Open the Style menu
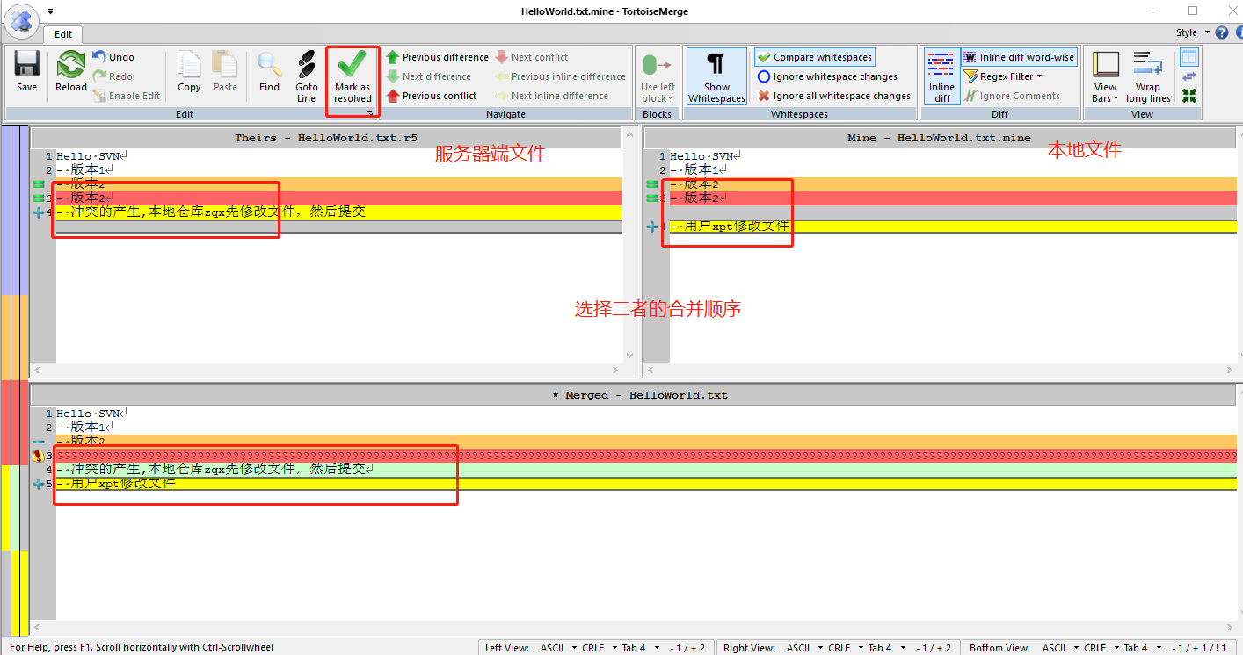Screen dimensions: 1243x655 [1192, 32]
